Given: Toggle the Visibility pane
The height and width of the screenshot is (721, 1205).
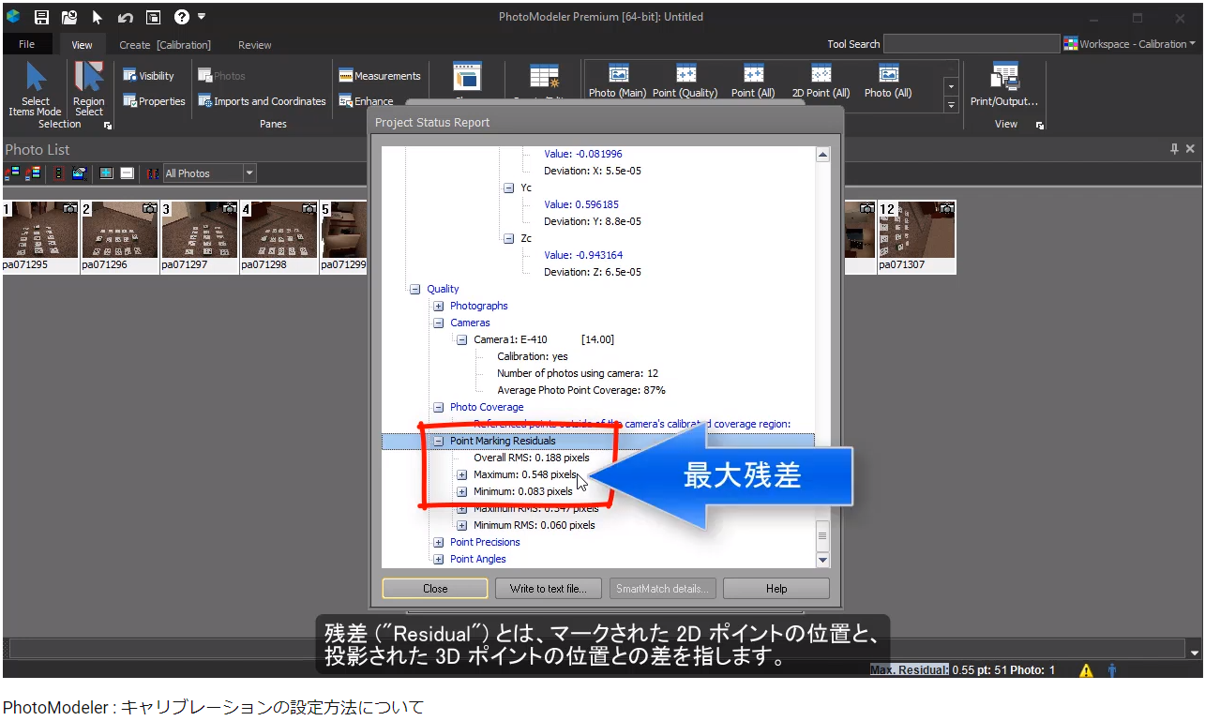Looking at the screenshot, I should 149,76.
